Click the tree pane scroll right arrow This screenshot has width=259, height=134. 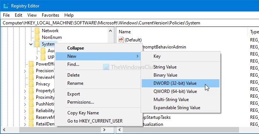pos(104,130)
